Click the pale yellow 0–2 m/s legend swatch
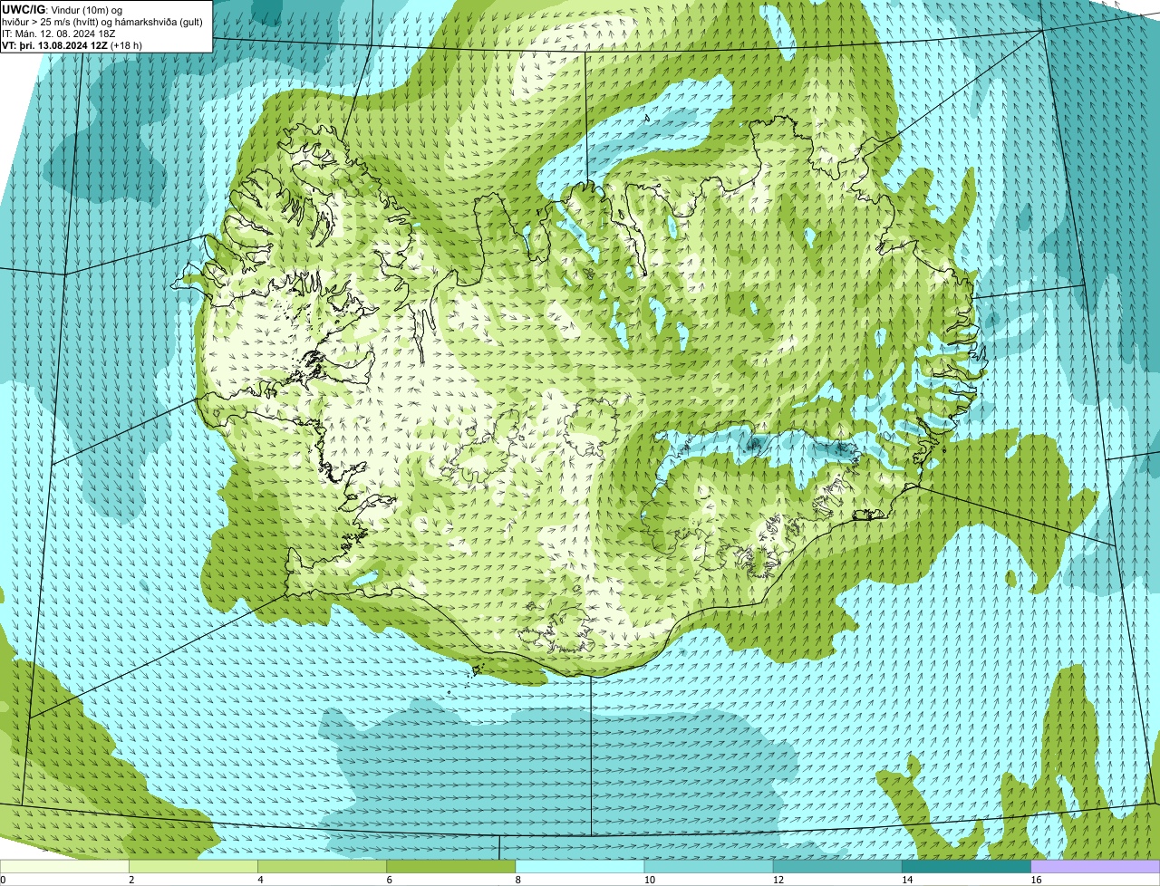Image resolution: width=1160 pixels, height=886 pixels. tap(64, 866)
